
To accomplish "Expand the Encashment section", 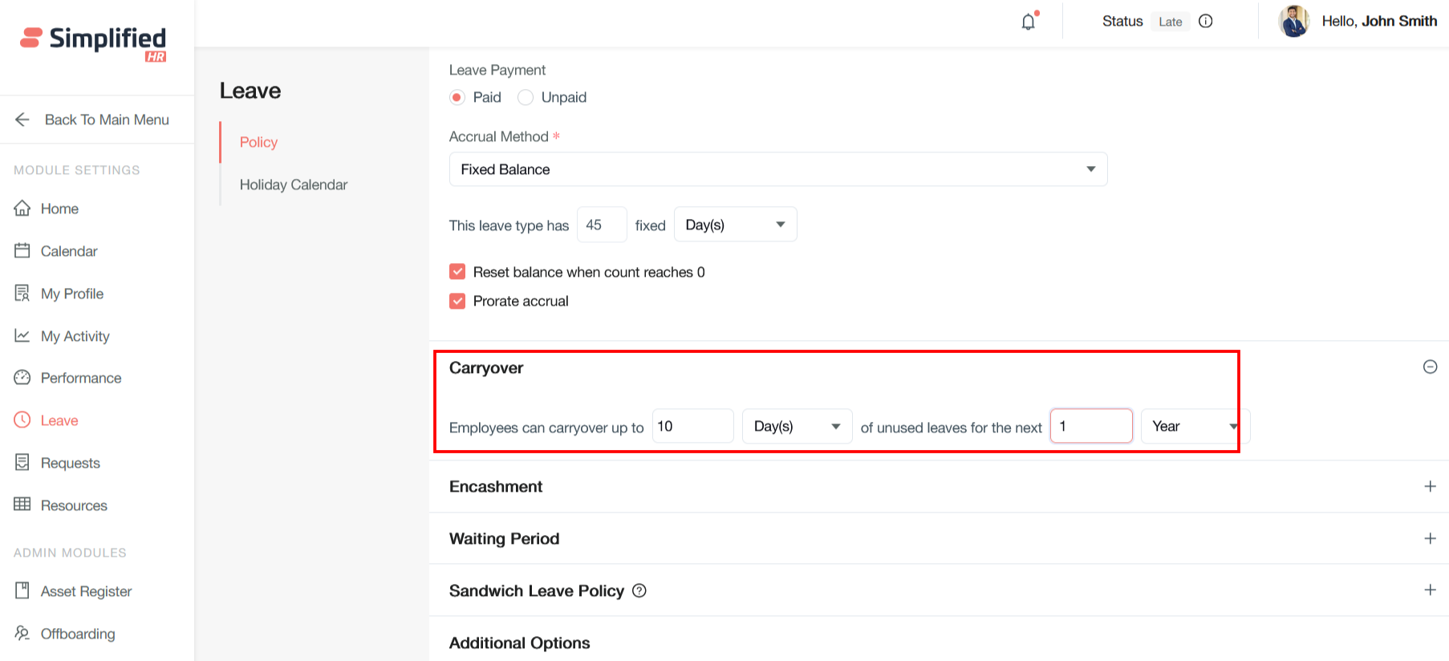I will pos(1429,487).
